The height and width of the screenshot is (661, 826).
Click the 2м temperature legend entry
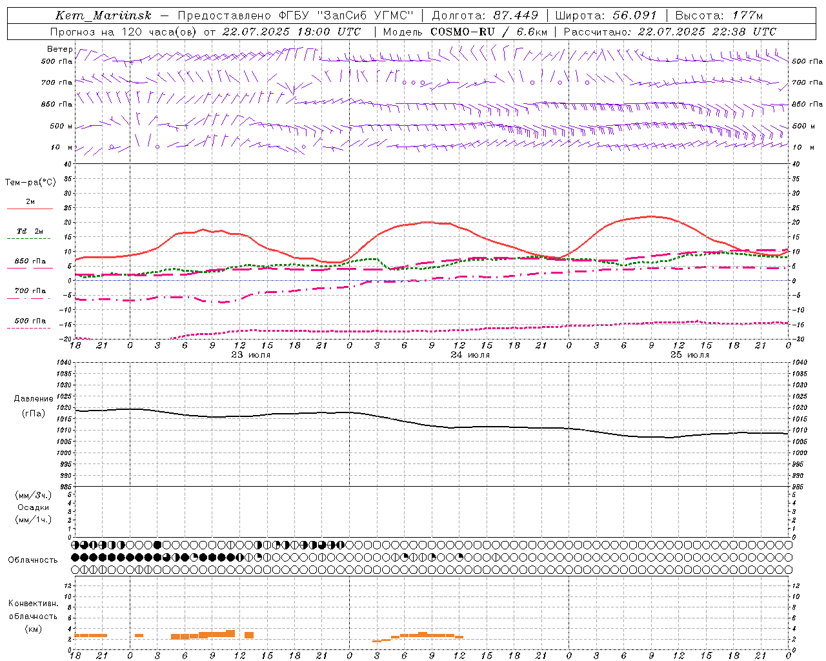(x=30, y=201)
